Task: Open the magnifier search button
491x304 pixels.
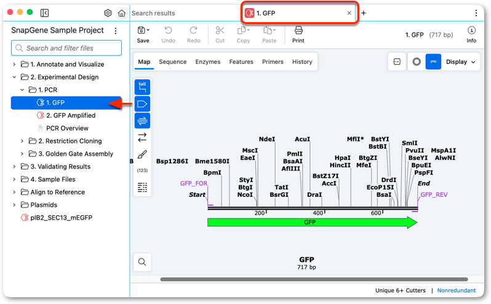Action: 142,262
